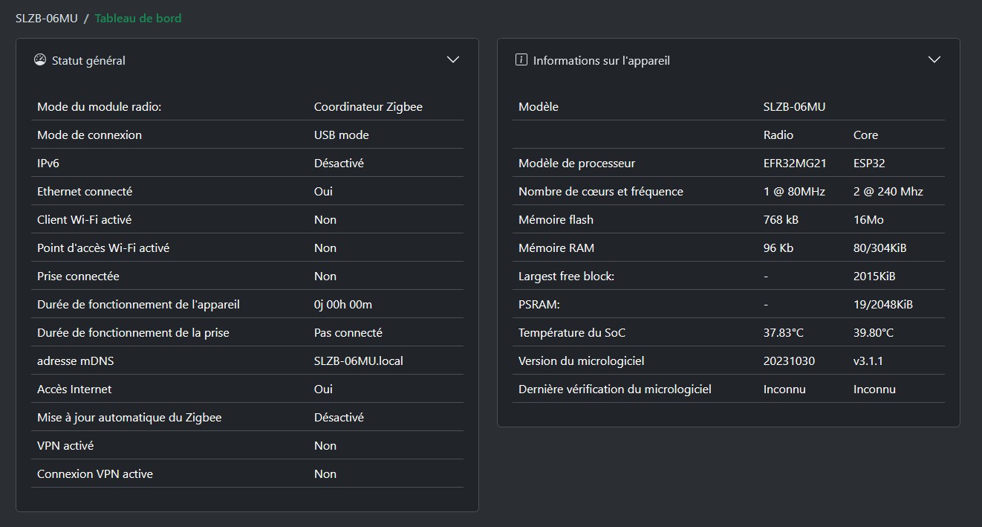Click the IPv6 Désactivé status value
The image size is (982, 527).
(339, 164)
